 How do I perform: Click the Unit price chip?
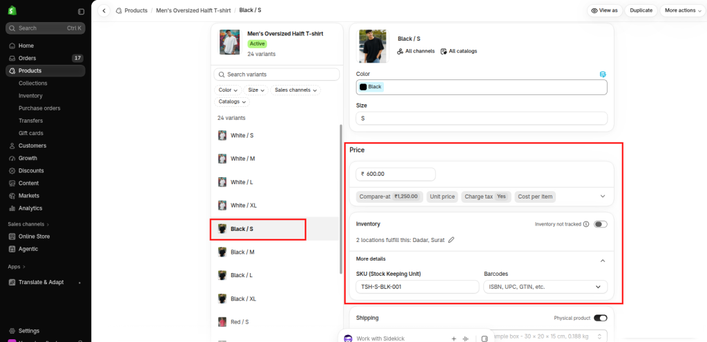443,197
